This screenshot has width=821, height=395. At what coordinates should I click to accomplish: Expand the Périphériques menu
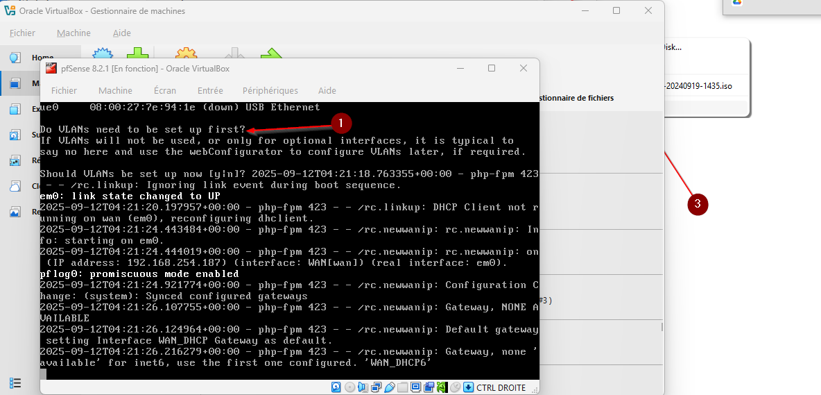point(270,90)
